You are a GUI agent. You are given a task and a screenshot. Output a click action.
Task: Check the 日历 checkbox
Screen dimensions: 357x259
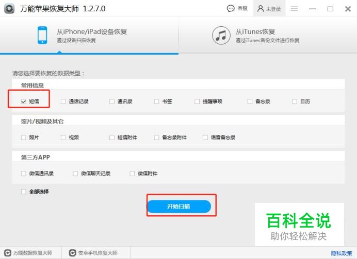click(x=295, y=101)
